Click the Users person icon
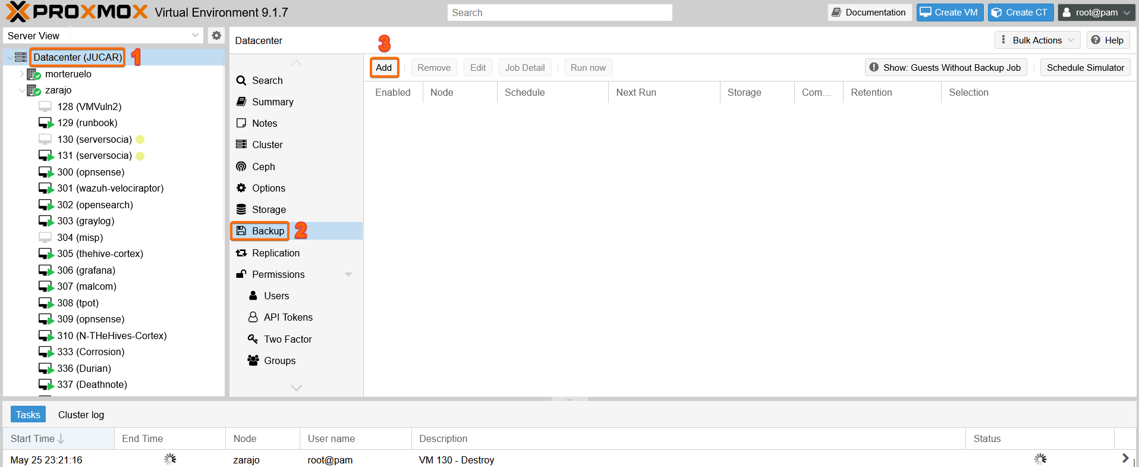This screenshot has height=467, width=1139. click(x=253, y=296)
